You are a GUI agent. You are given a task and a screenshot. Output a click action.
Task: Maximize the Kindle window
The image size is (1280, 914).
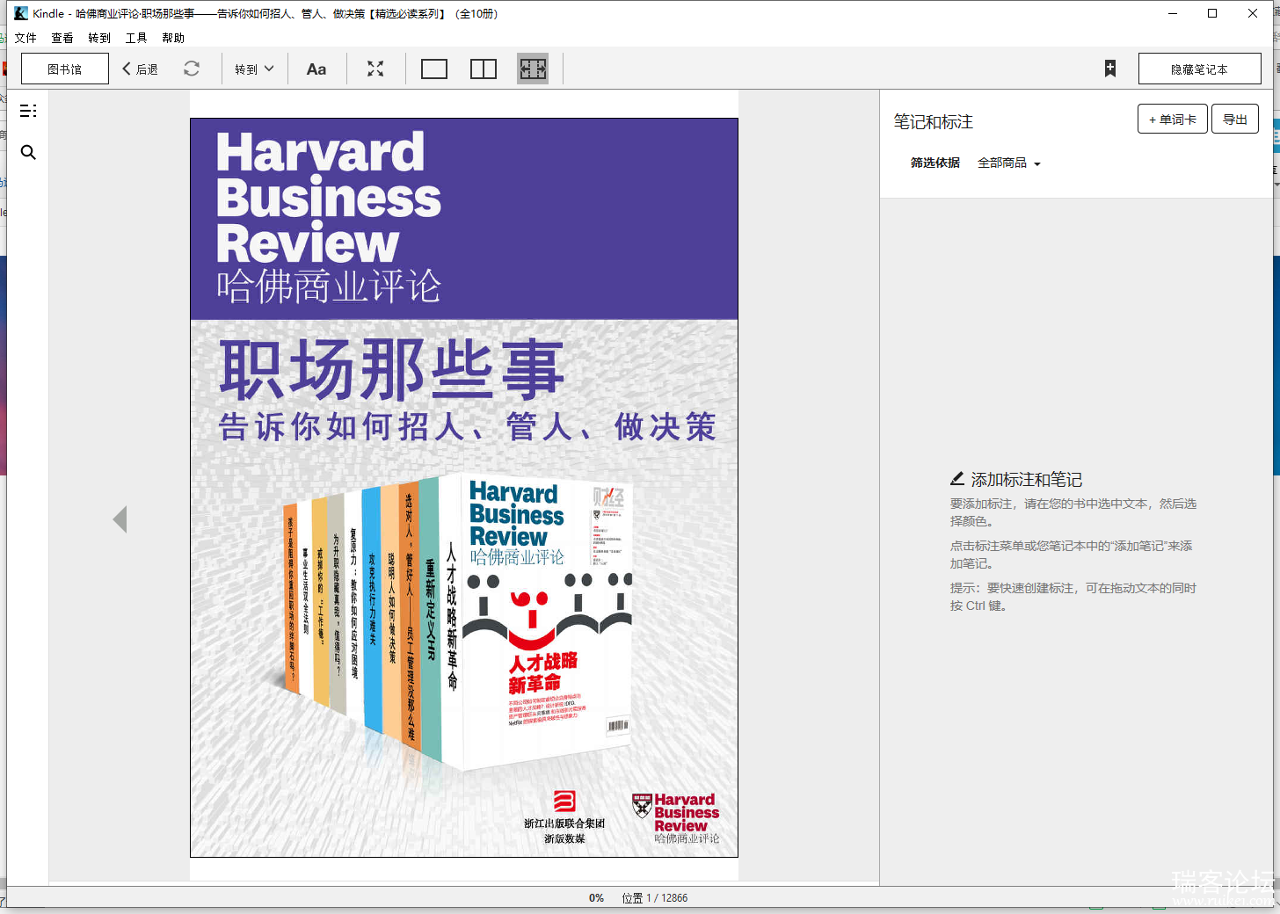pos(1212,13)
